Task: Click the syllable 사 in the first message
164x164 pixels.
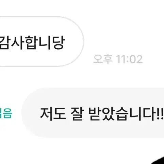Action: coord(17,43)
